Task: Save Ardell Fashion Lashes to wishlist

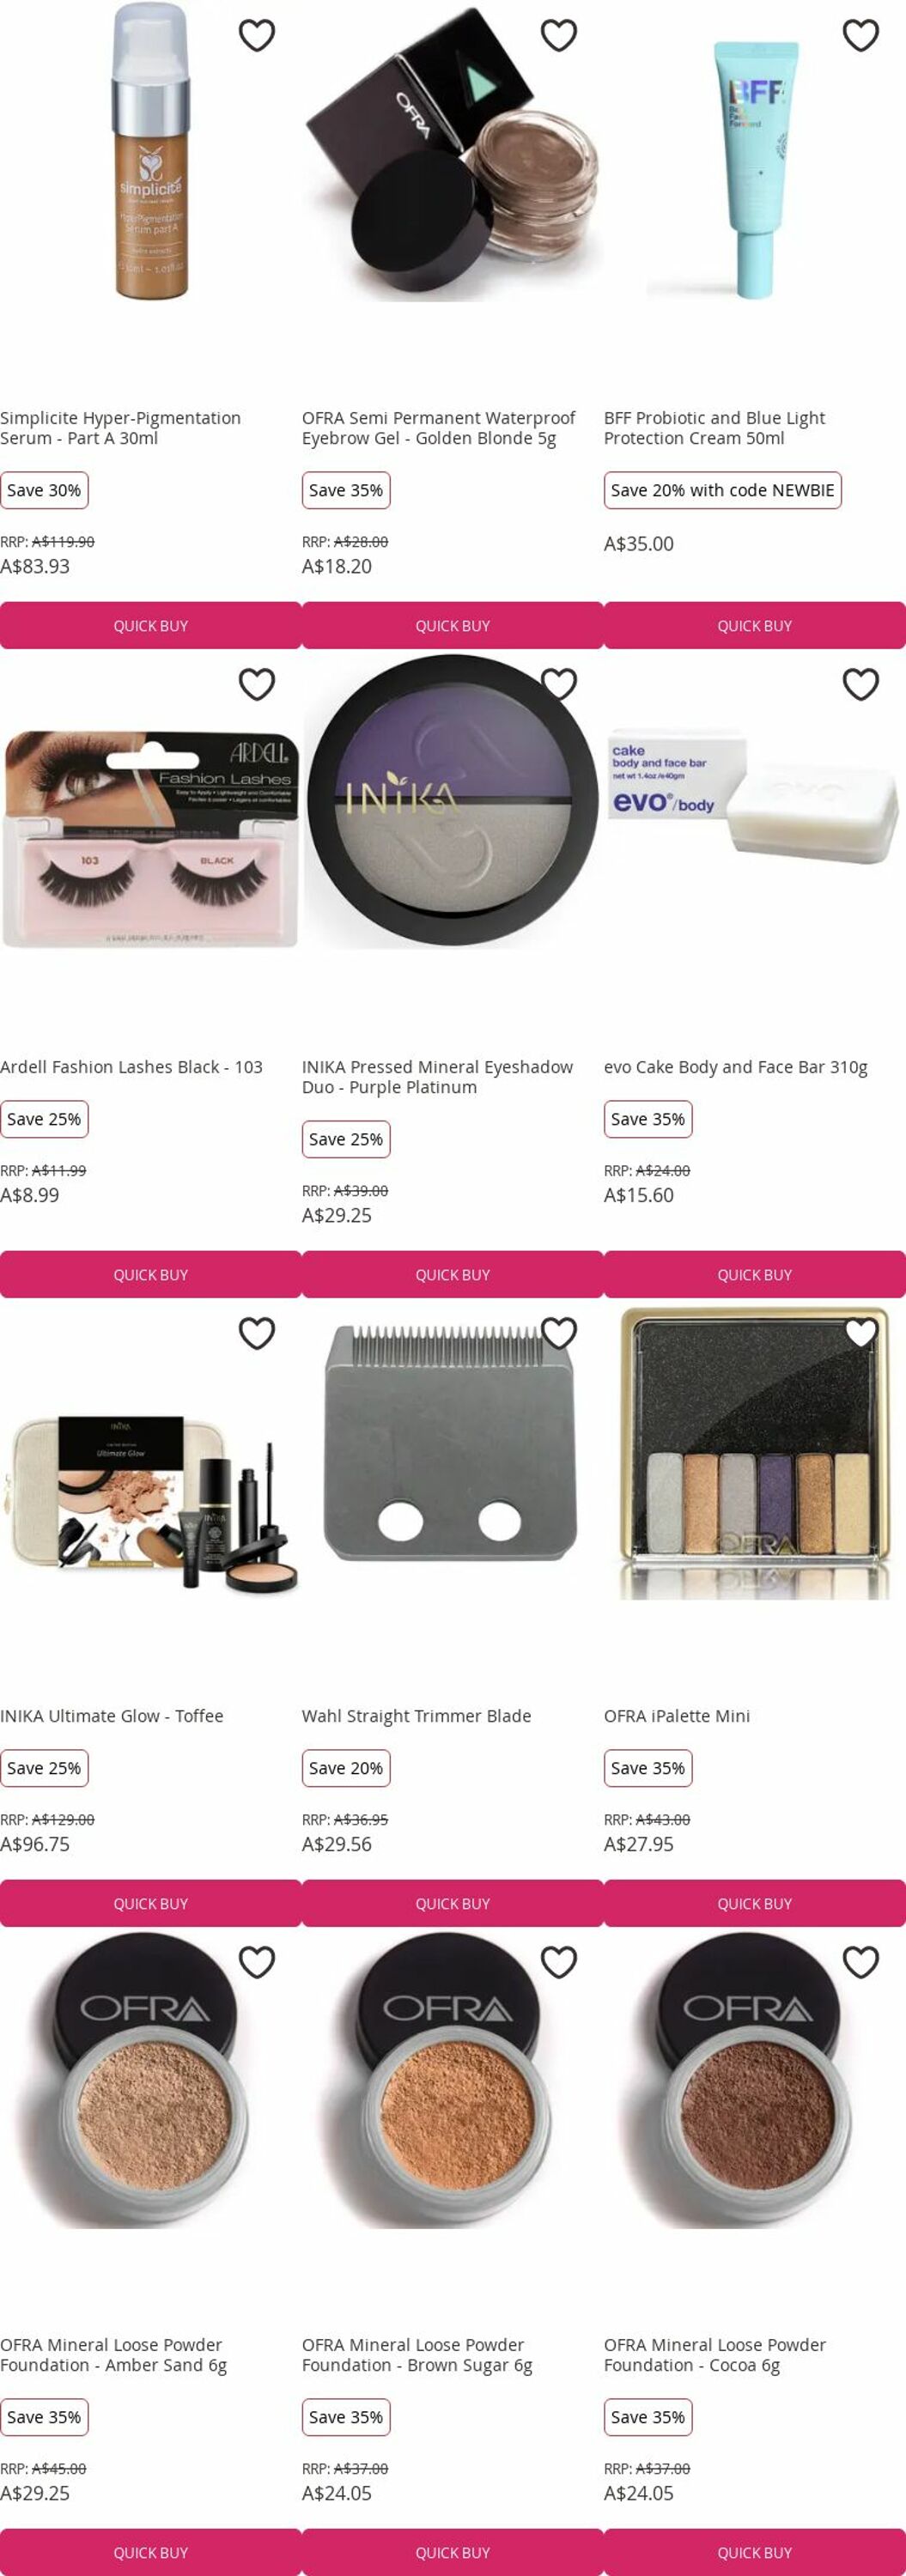Action: pos(257,684)
